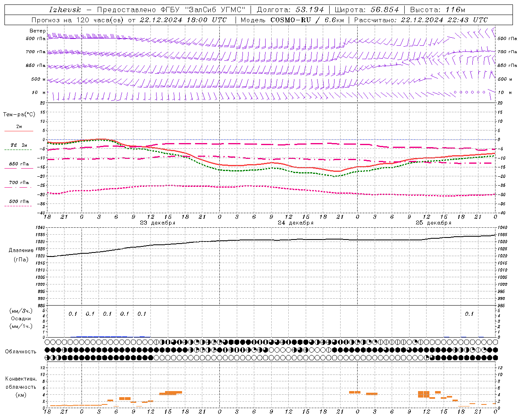The image size is (519, 415).
Task: Click the blue precipitation bar near 23 декабря midnight
Action: point(101,336)
